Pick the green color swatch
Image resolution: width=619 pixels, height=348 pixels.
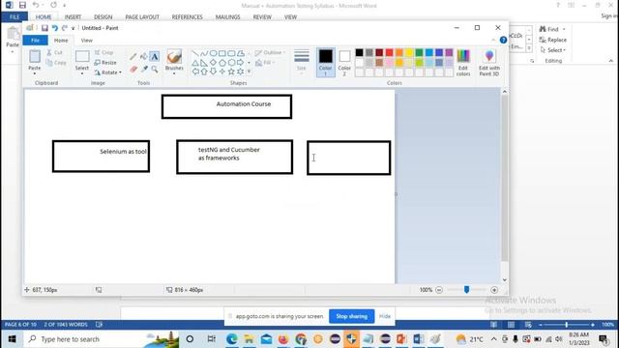pos(419,52)
